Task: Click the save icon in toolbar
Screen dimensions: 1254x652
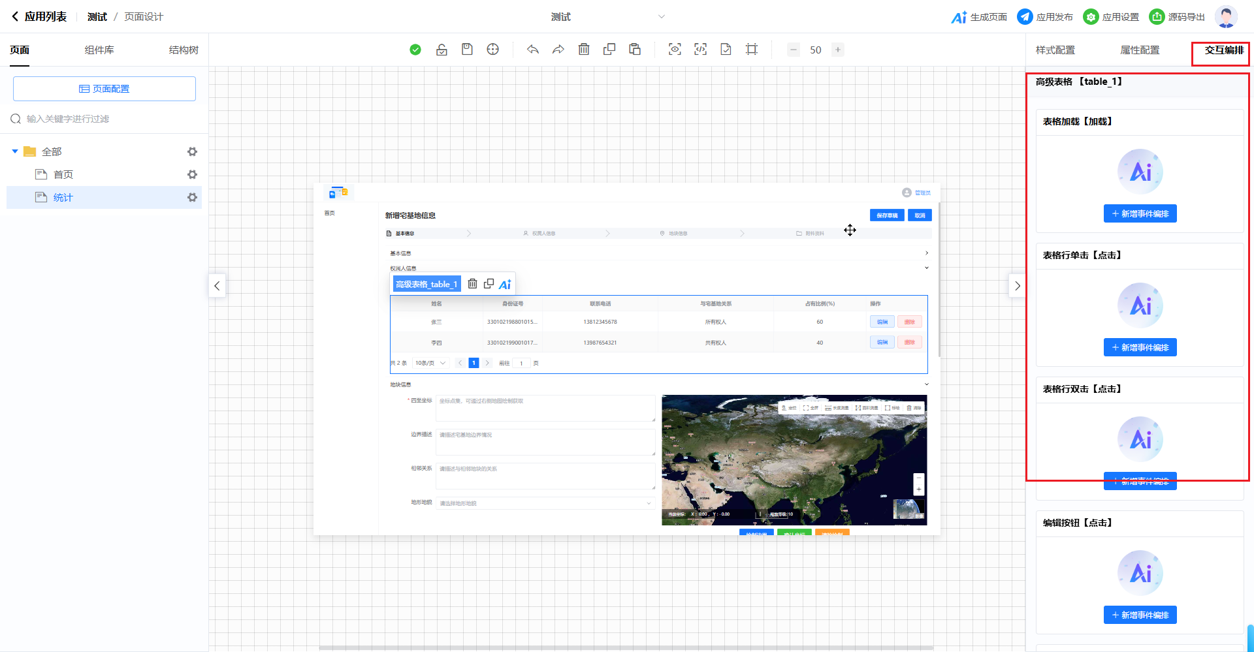Action: (467, 50)
